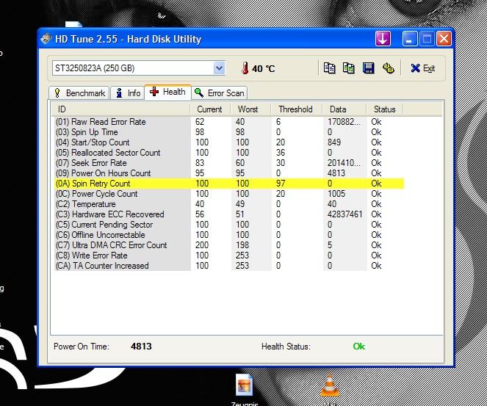Click the green Health Status Ok text
This screenshot has height=406, width=487.
click(358, 346)
